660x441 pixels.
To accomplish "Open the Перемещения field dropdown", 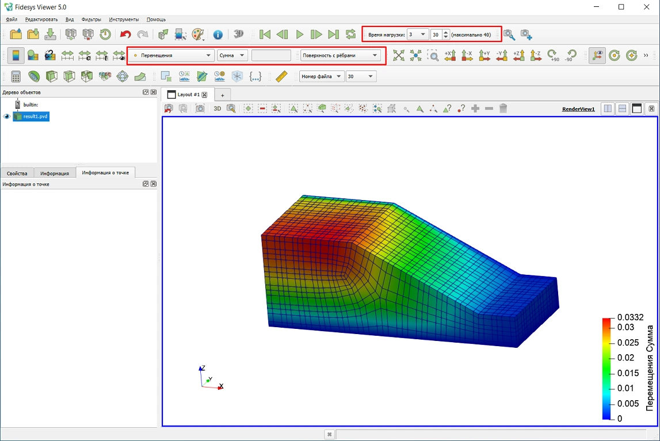I will tap(171, 55).
